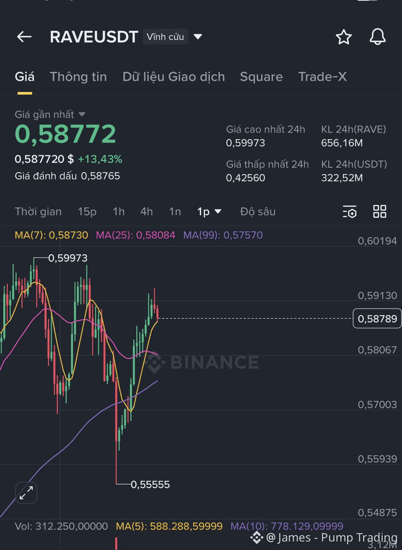Click the KL 24h(RAVE) label

pyautogui.click(x=353, y=129)
